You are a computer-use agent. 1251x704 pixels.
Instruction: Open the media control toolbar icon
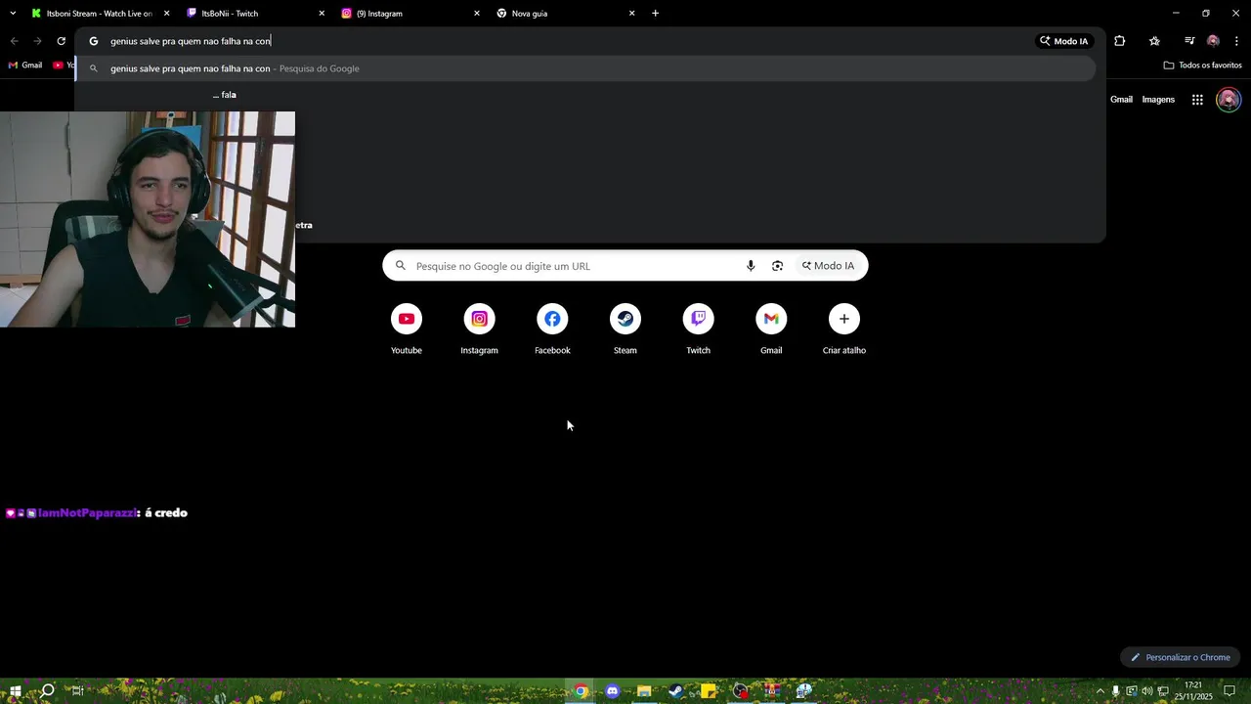coord(1189,41)
